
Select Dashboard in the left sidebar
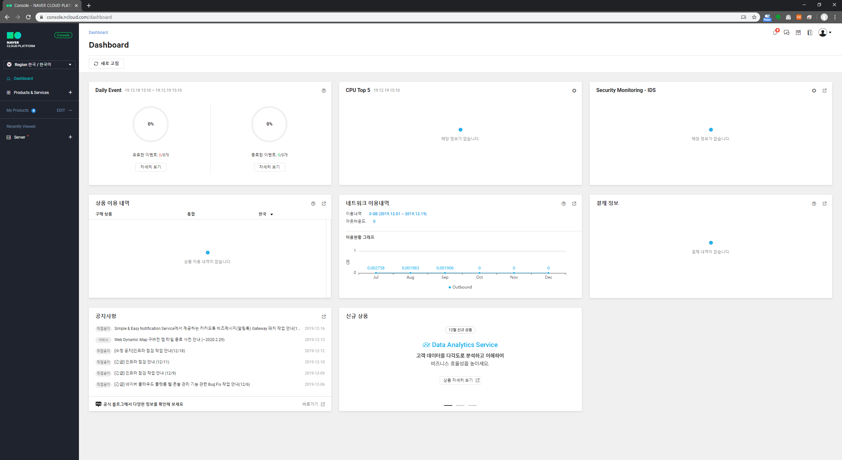click(23, 79)
